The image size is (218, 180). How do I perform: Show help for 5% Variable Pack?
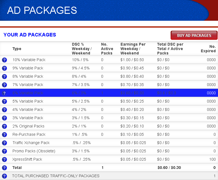click(x=4, y=101)
